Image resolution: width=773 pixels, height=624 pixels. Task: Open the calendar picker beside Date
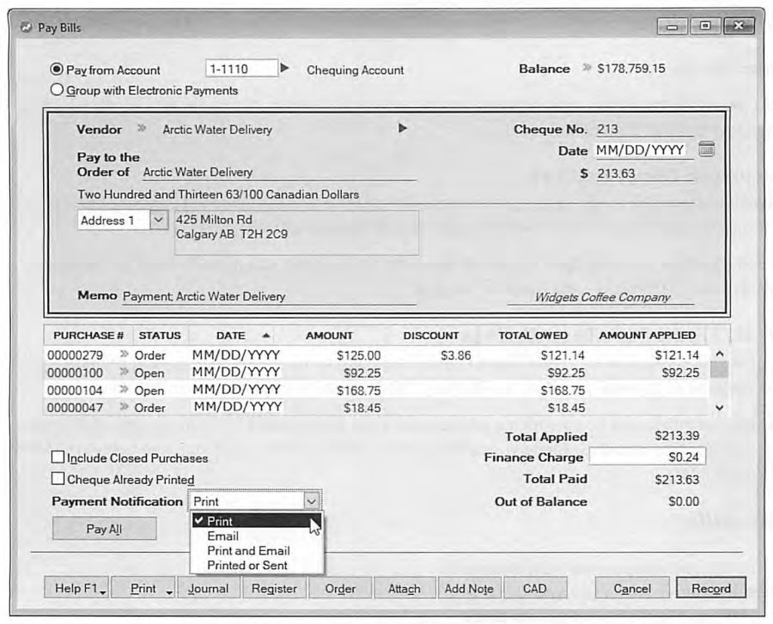tap(707, 149)
